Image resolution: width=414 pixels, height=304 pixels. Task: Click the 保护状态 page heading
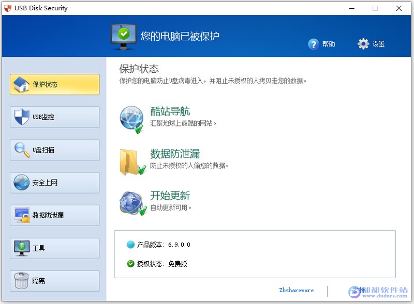tap(139, 69)
